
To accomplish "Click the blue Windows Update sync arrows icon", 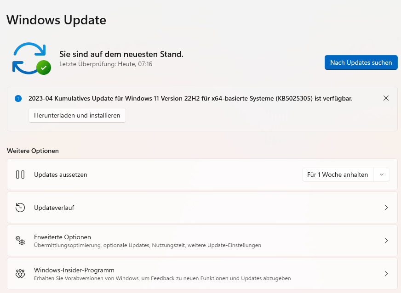I will click(29, 58).
